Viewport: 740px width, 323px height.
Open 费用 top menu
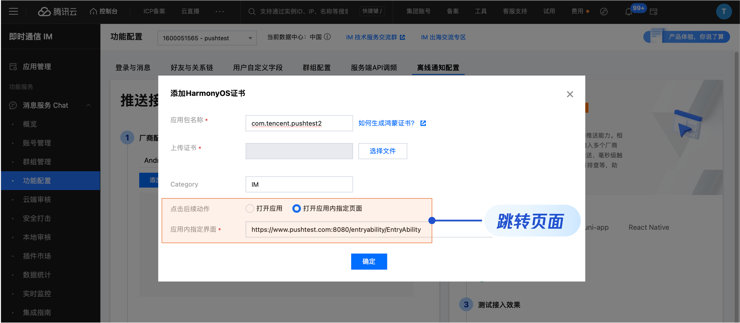click(577, 11)
